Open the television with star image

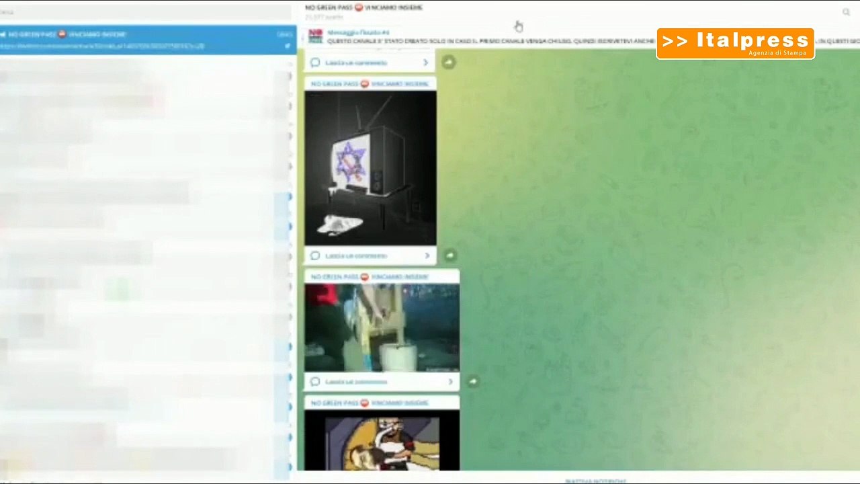(x=370, y=168)
